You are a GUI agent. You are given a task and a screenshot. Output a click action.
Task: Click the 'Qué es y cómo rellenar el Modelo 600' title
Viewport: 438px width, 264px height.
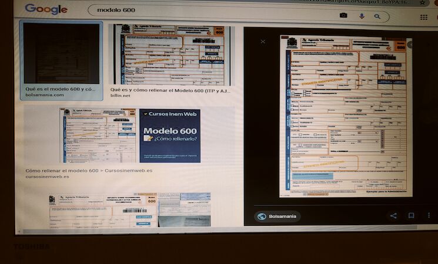pyautogui.click(x=170, y=91)
